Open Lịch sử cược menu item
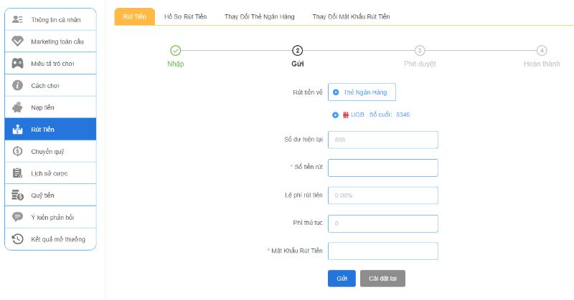The height and width of the screenshot is (300, 574). point(50,173)
